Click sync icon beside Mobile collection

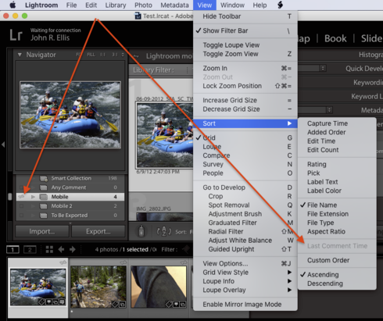[21, 197]
